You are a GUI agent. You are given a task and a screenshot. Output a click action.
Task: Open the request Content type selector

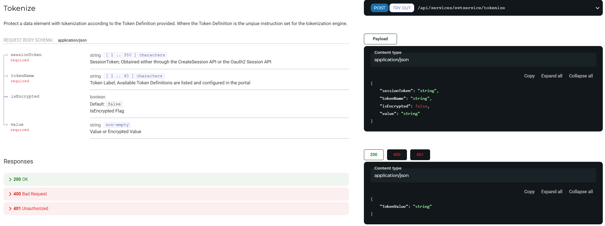[483, 60]
